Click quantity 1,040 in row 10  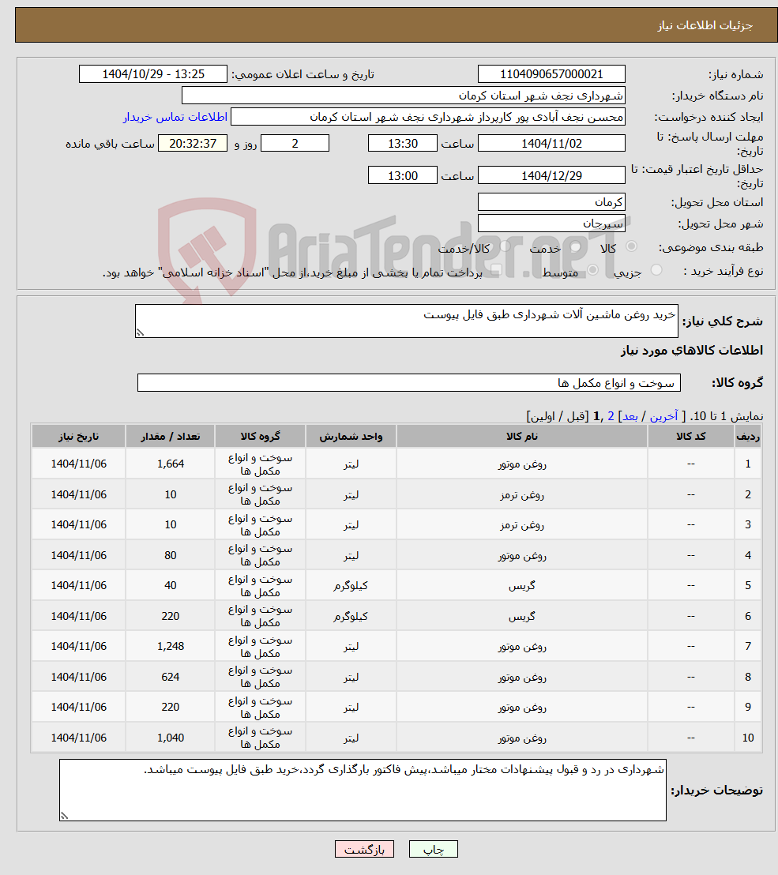(171, 738)
